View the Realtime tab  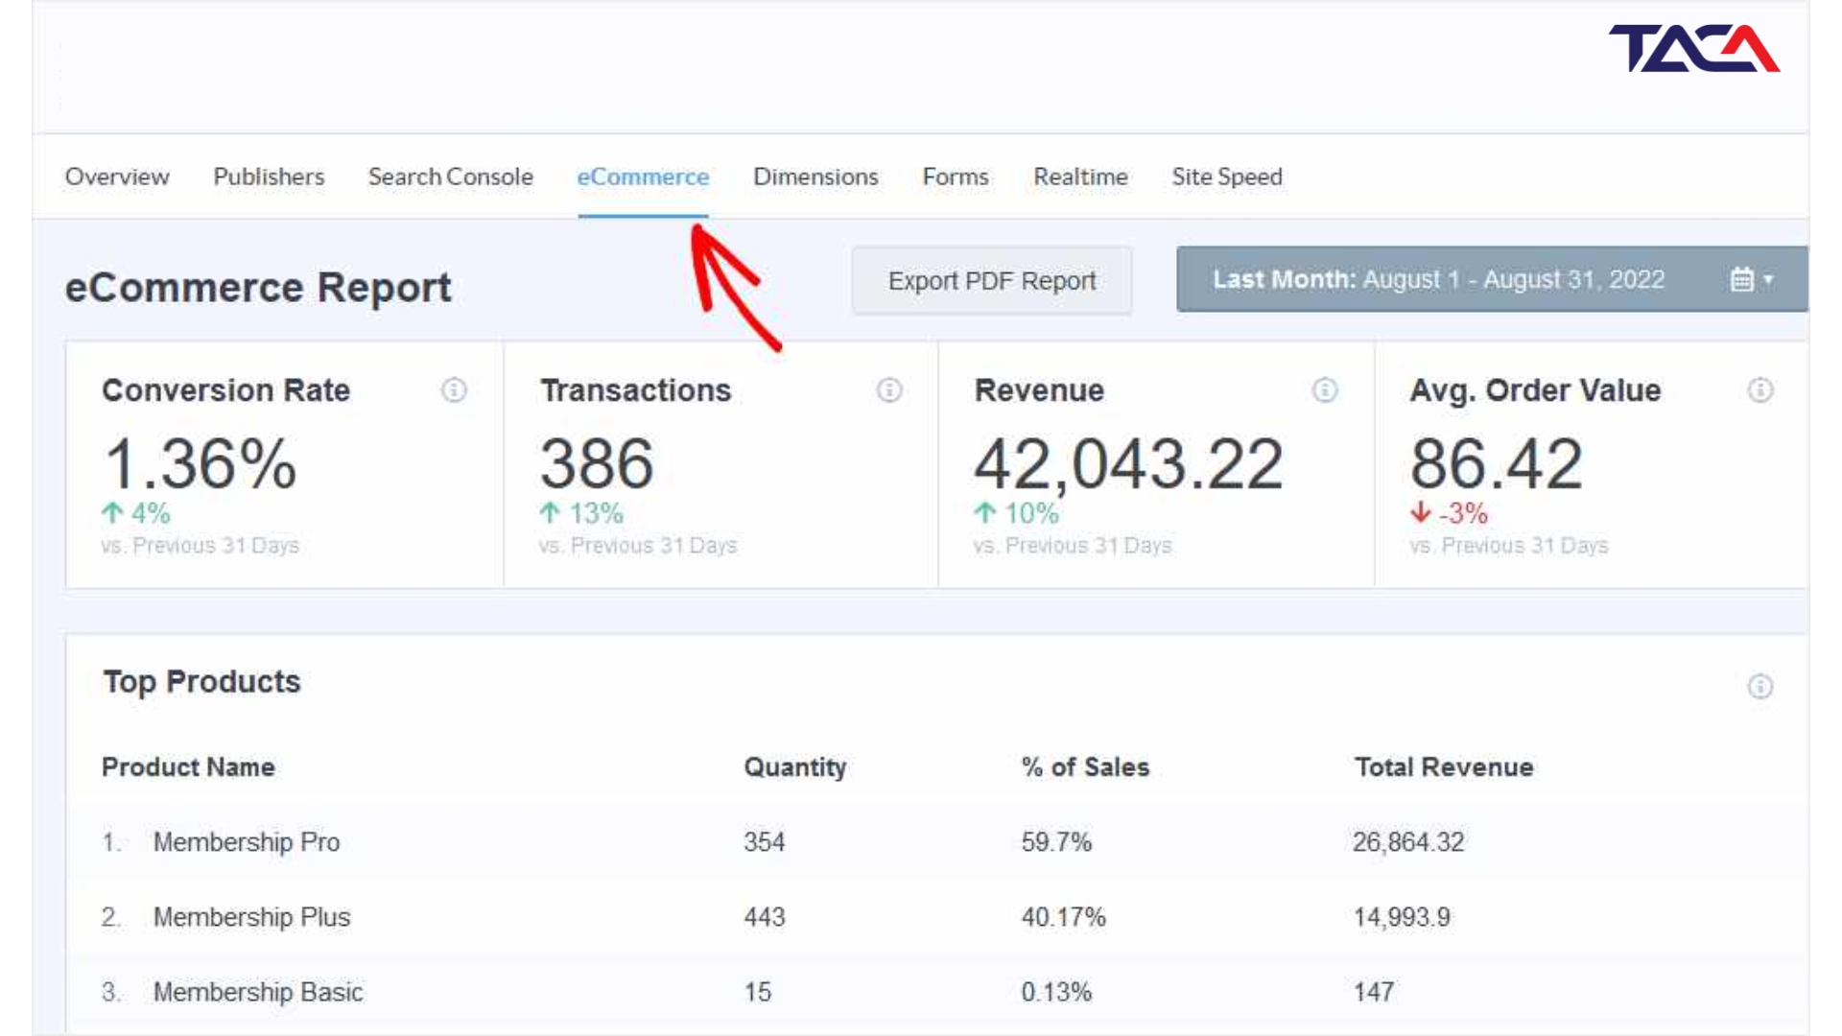[1080, 177]
